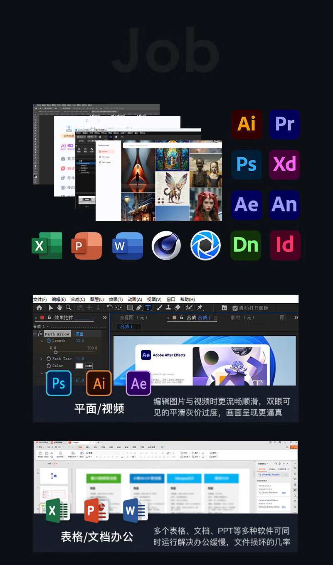333x565 pixels.
Task: Click the Adobe Premiere Pro icon
Action: 284,124
